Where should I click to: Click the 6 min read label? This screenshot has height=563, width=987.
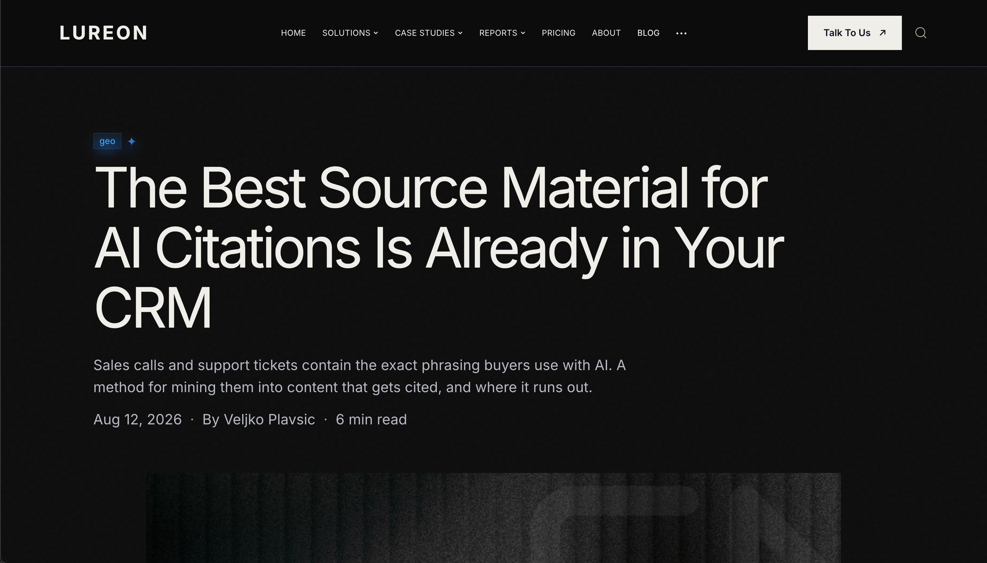[x=371, y=419]
